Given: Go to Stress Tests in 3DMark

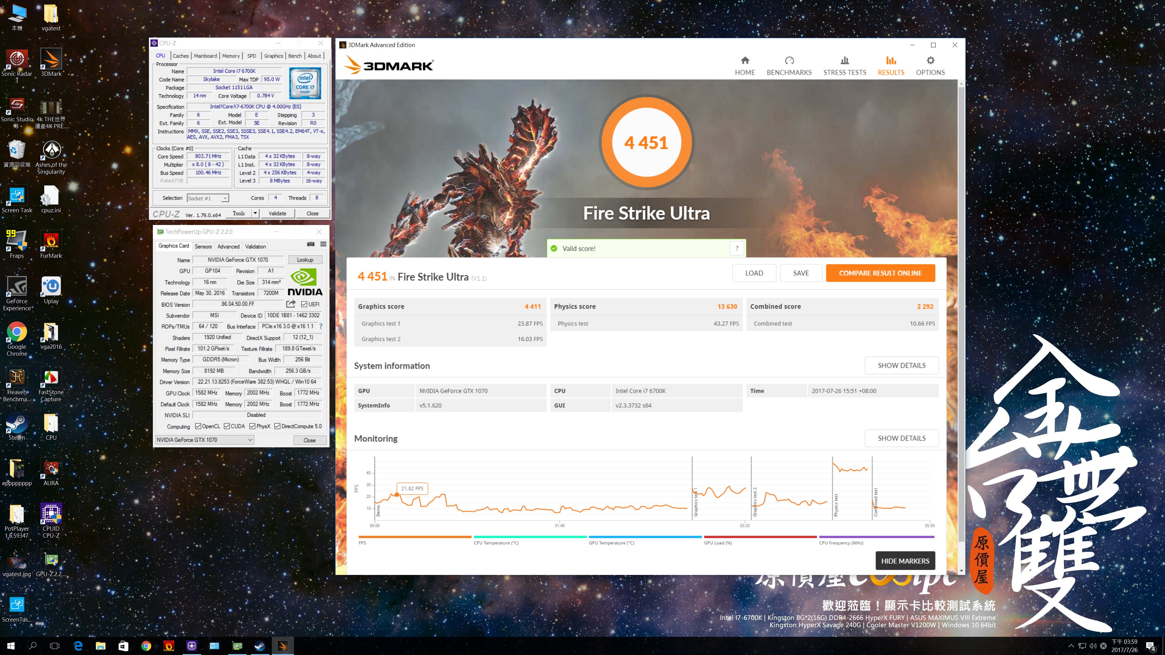Looking at the screenshot, I should (x=844, y=66).
